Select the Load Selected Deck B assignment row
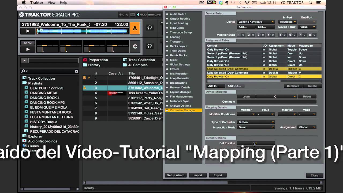The width and height of the screenshot is (343, 193). point(264,73)
